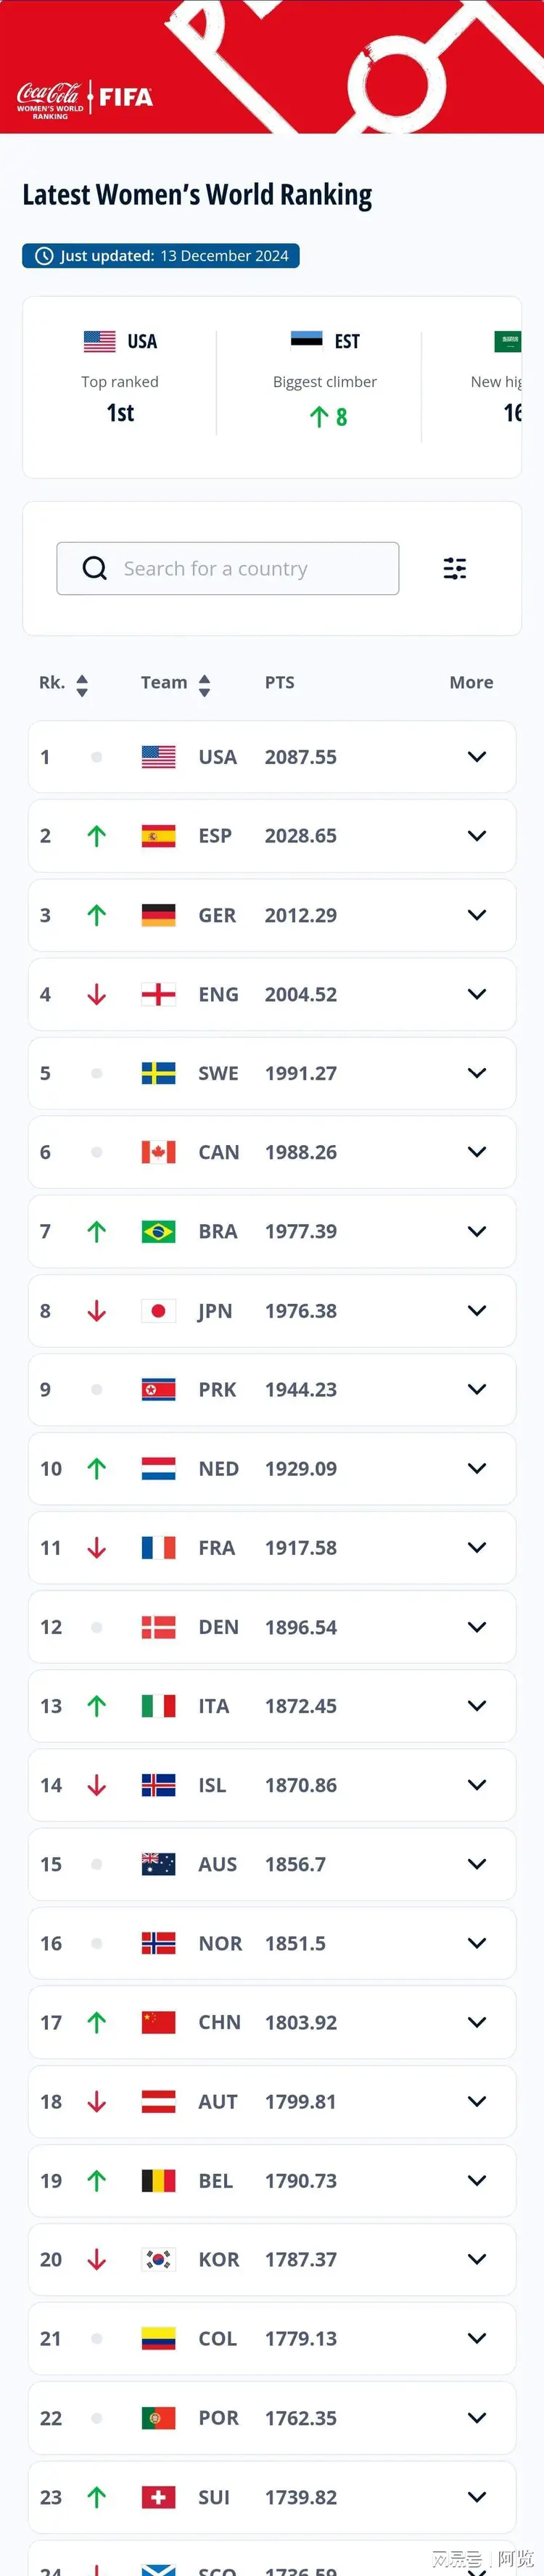Sort by rank using the Rk. arrows
This screenshot has height=2576, width=544.
(82, 684)
